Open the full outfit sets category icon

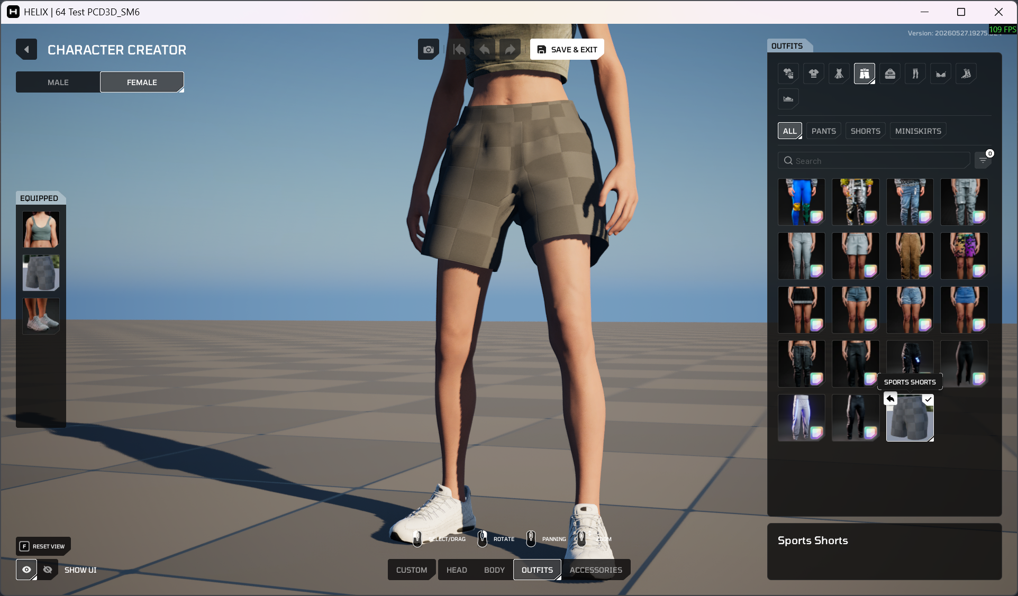[788, 74]
